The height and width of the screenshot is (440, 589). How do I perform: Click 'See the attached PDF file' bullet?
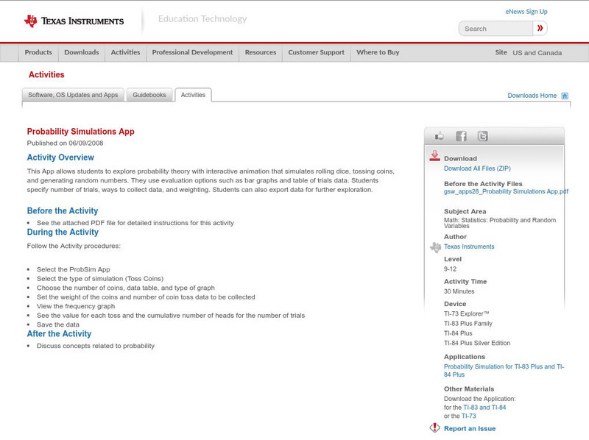135,223
